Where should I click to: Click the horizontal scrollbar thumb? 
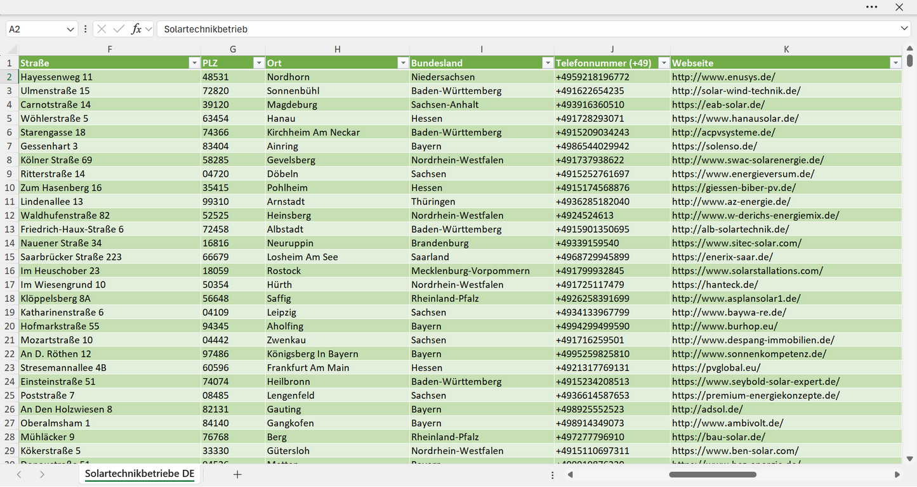coord(713,474)
